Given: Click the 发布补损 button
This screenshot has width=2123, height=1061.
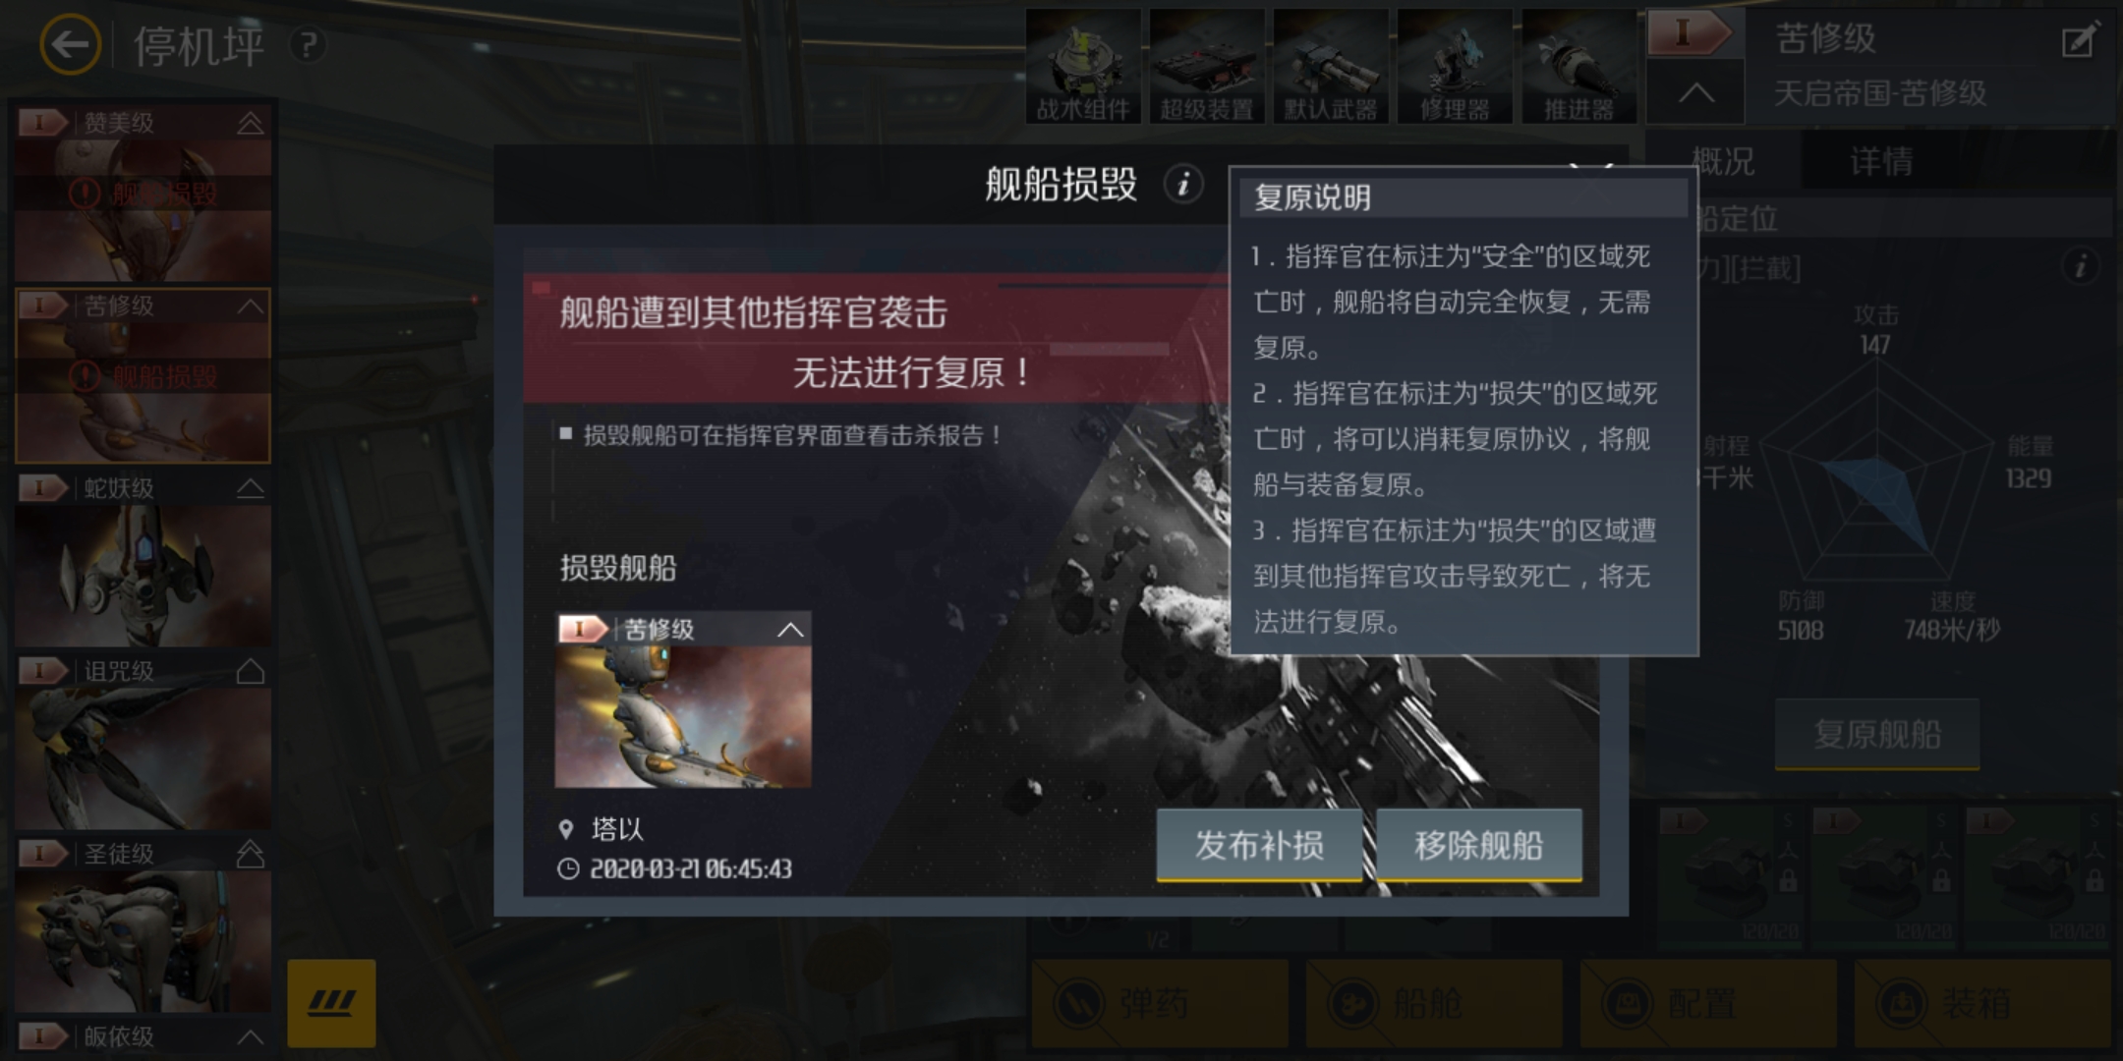Looking at the screenshot, I should coord(1259,845).
